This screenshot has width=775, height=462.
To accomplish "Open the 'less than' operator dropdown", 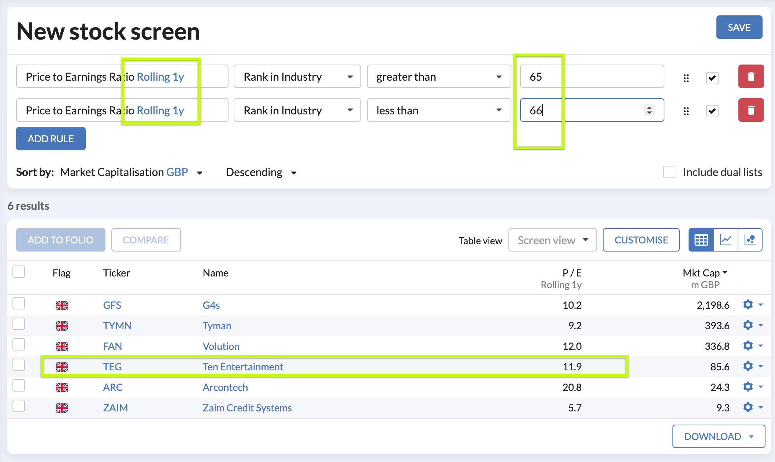I will [439, 110].
